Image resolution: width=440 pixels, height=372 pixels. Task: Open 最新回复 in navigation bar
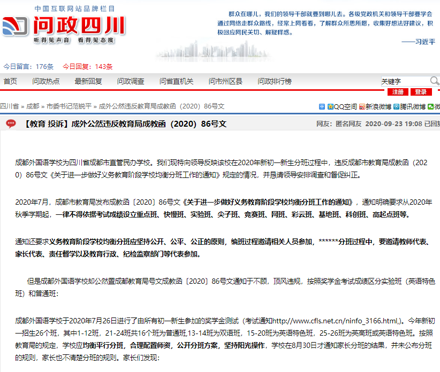point(88,81)
